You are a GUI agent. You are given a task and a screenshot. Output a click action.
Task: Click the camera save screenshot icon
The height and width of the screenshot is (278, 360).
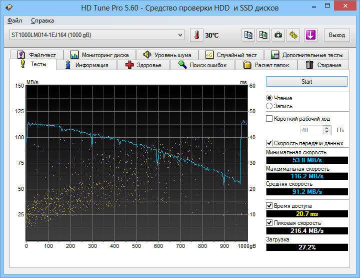pyautogui.click(x=278, y=35)
